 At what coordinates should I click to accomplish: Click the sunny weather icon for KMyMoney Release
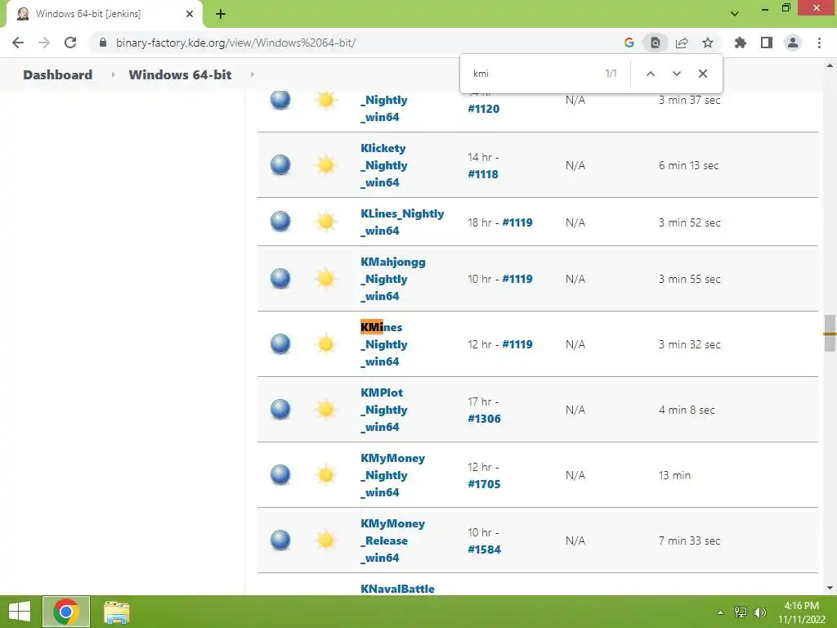[x=325, y=541]
